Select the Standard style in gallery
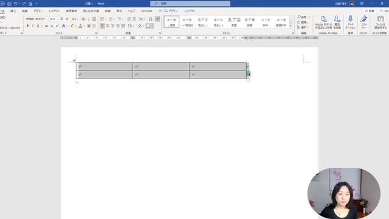The image size is (389, 219). [171, 22]
